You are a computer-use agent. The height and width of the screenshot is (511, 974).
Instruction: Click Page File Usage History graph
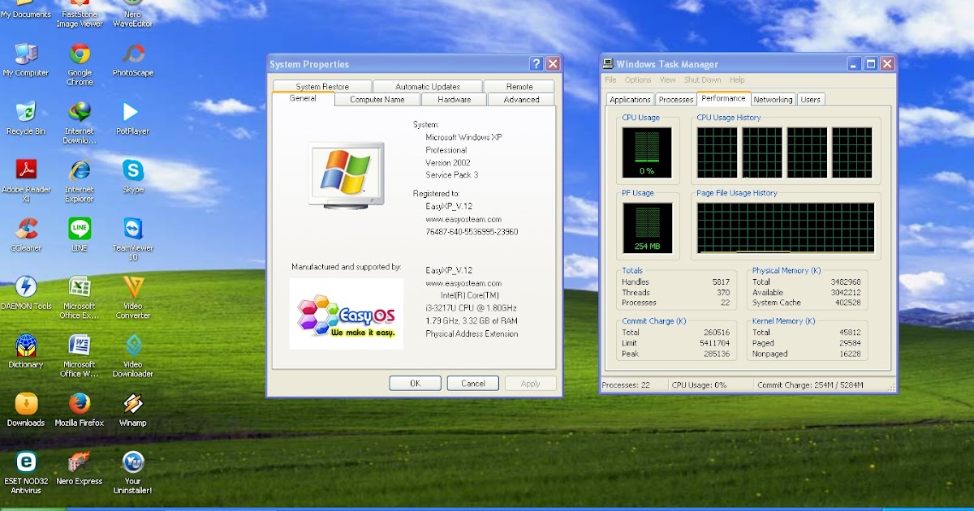(x=786, y=228)
